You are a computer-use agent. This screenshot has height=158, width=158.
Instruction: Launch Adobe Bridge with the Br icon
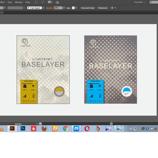[36, 2]
